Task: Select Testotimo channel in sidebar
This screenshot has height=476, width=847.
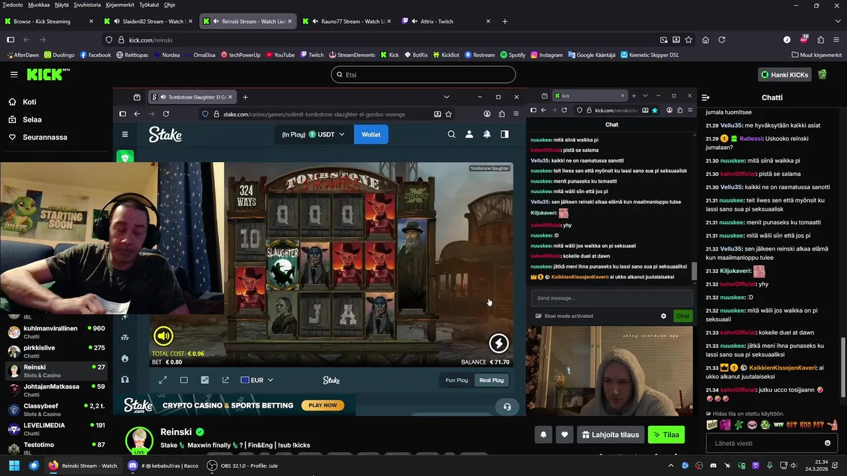Action: tap(56, 448)
